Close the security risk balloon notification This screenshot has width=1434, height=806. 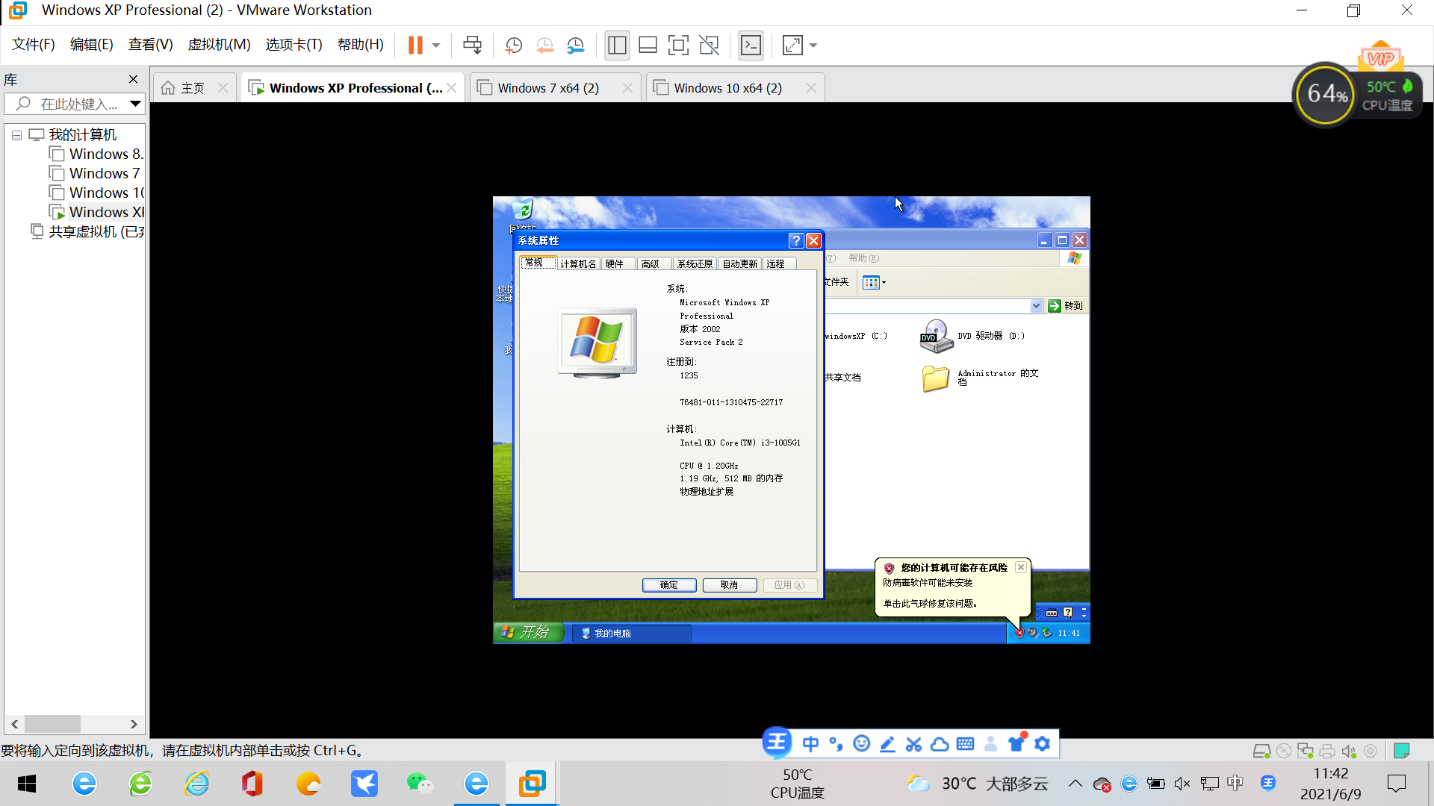(1021, 567)
